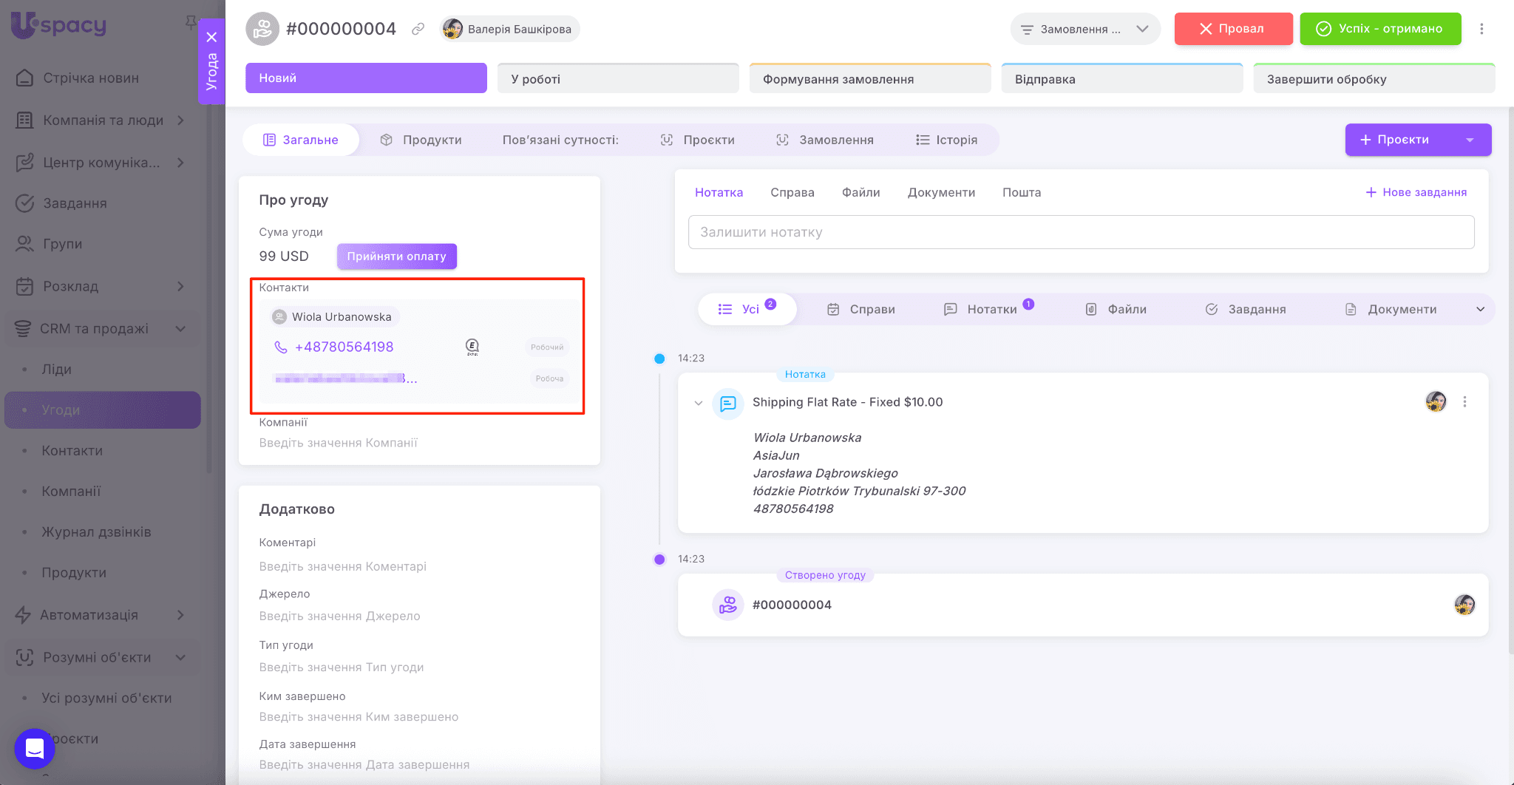The width and height of the screenshot is (1514, 785).
Task: Collapse the Shipping Flat Rate note
Action: click(x=699, y=403)
